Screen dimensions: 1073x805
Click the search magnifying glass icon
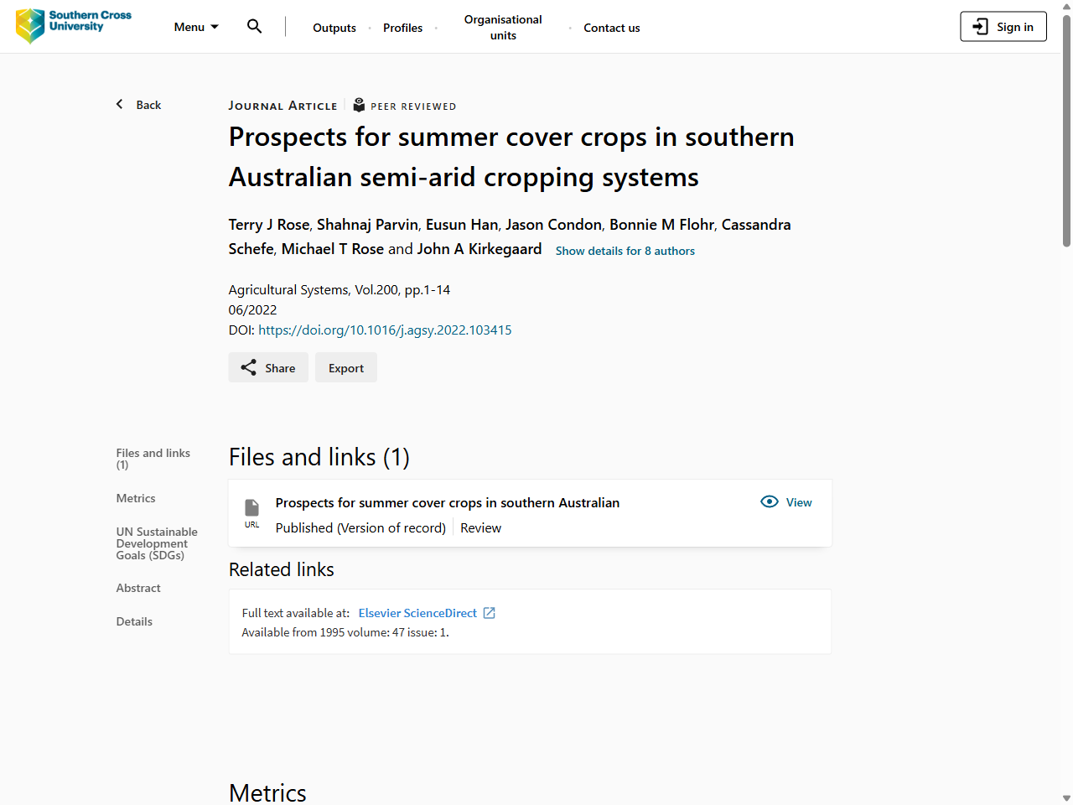254,26
